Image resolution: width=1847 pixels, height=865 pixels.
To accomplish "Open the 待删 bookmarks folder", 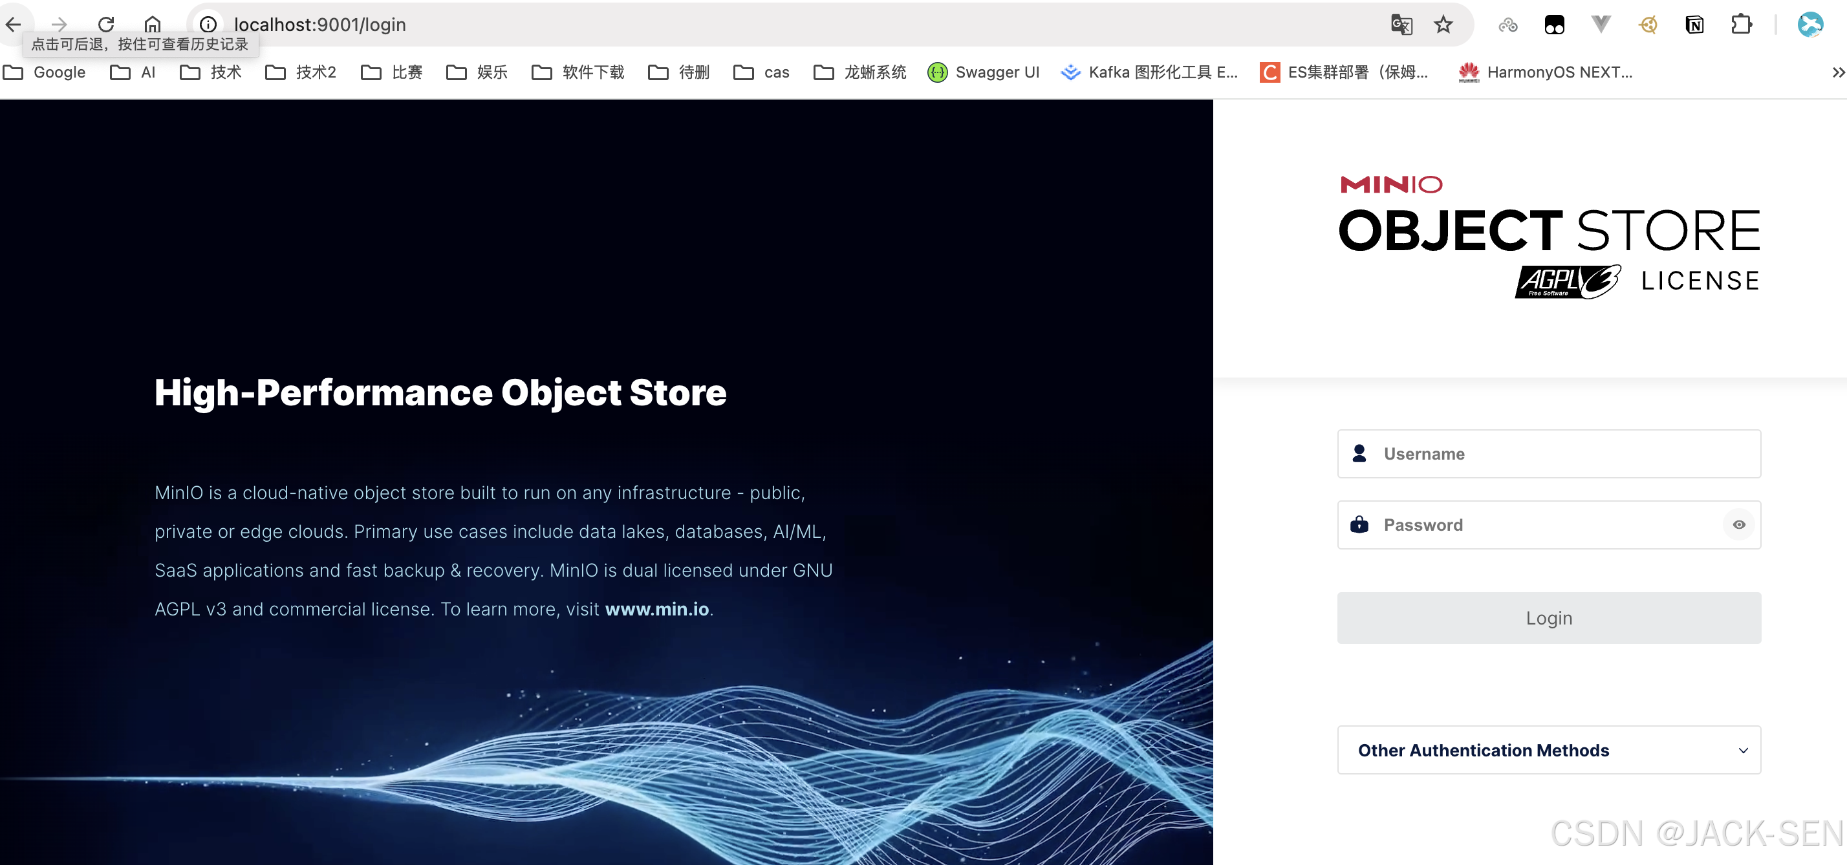I will (678, 72).
